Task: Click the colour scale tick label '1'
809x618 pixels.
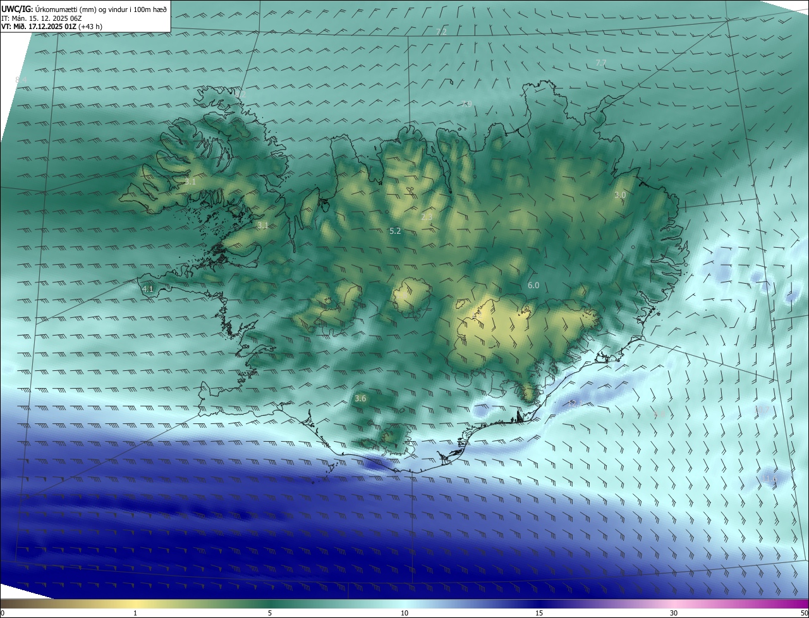Action: 135,613
